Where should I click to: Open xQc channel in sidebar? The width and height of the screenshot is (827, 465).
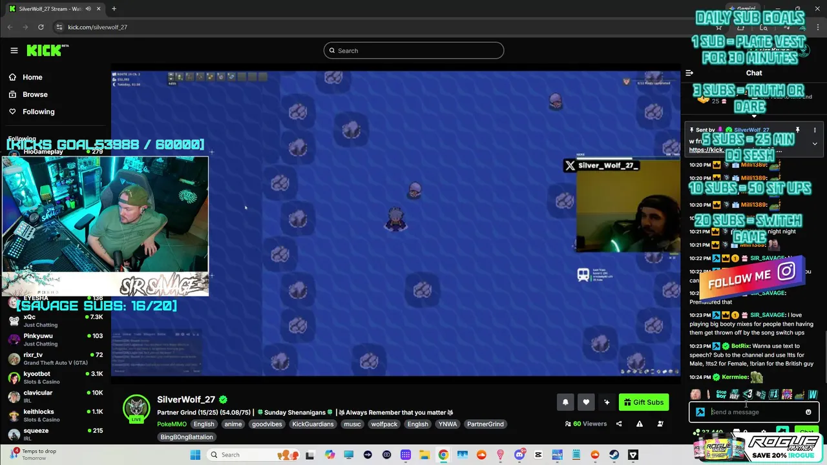(55, 321)
